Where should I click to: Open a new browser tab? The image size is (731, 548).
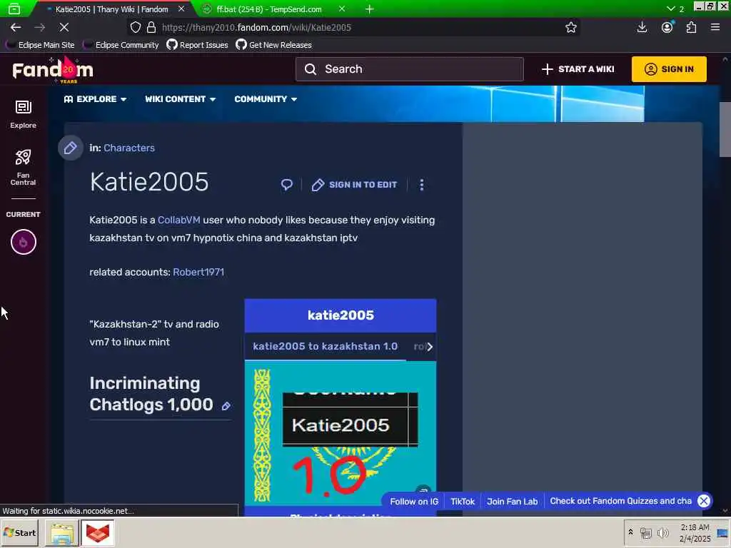(x=369, y=9)
